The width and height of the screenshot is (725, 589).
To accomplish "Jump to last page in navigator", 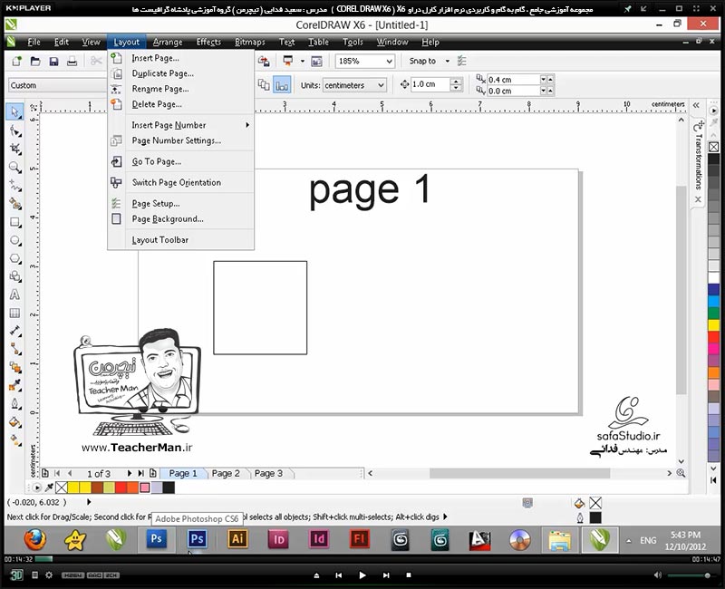I will pos(140,473).
